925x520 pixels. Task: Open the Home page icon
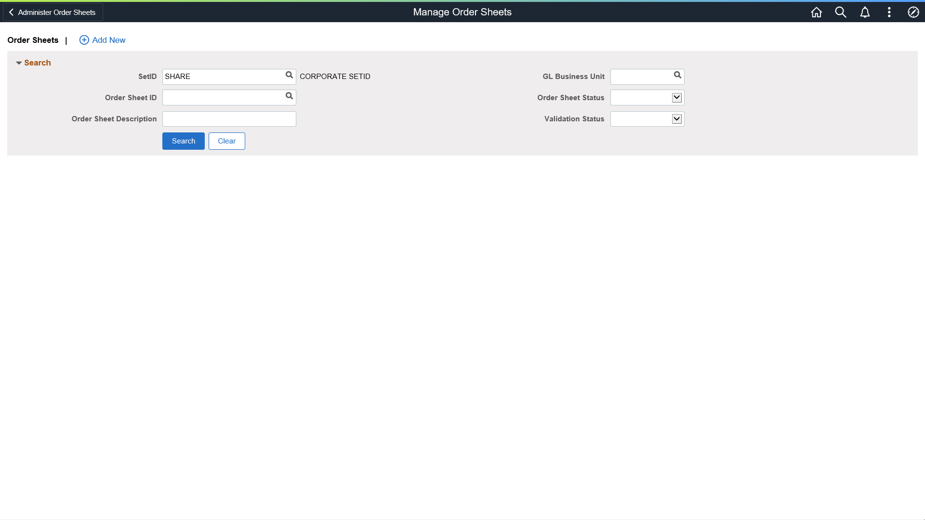816,12
